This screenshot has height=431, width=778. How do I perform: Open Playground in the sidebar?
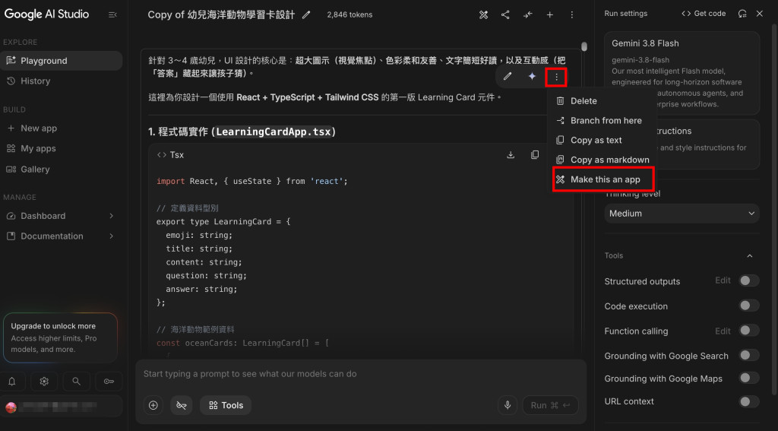pyautogui.click(x=61, y=61)
